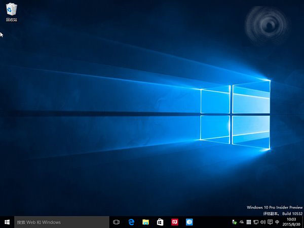Click the Safely Remove Hardware tray icon
This screenshot has height=228, width=304.
pos(234,222)
